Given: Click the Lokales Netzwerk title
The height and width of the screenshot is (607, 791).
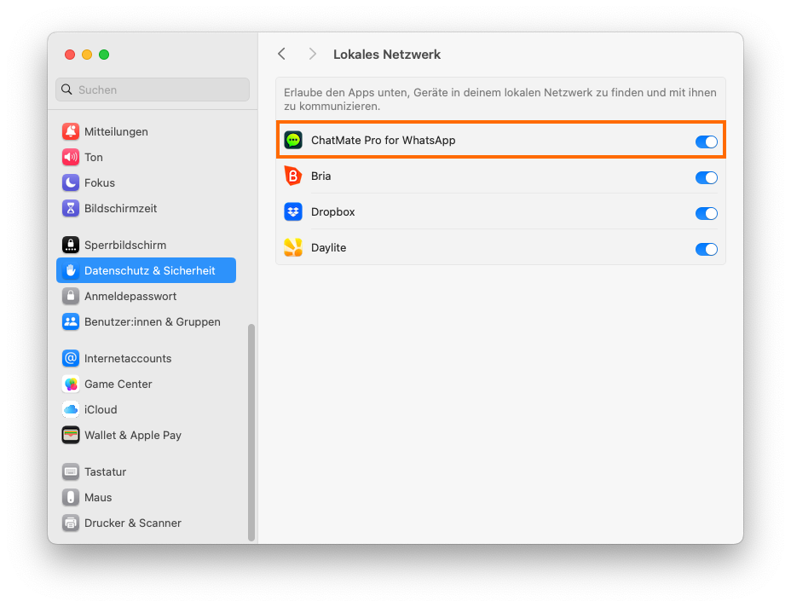Looking at the screenshot, I should tap(387, 55).
